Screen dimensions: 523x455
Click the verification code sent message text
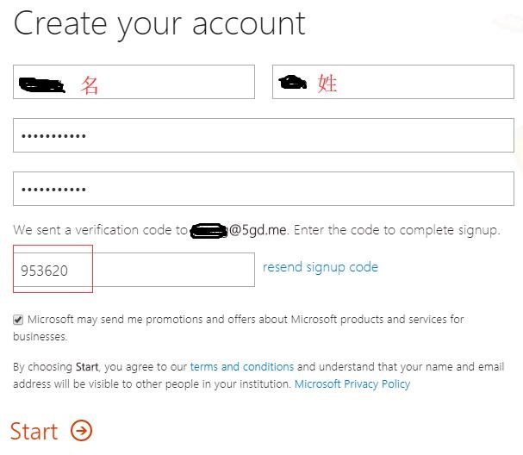[x=256, y=230]
